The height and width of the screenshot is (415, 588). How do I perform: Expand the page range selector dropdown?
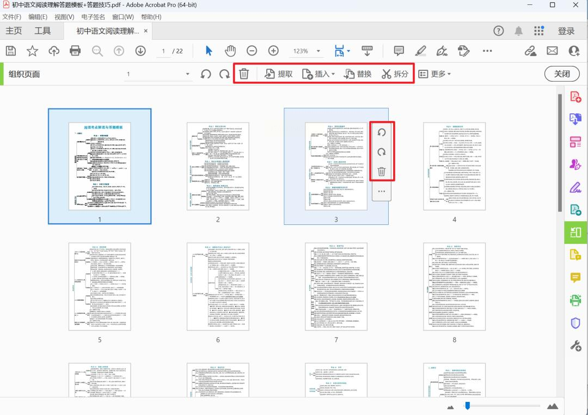[x=187, y=74]
